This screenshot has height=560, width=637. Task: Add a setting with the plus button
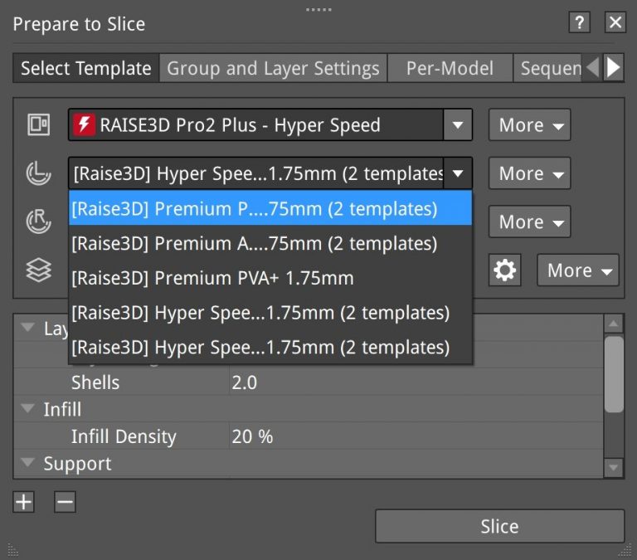(x=23, y=502)
